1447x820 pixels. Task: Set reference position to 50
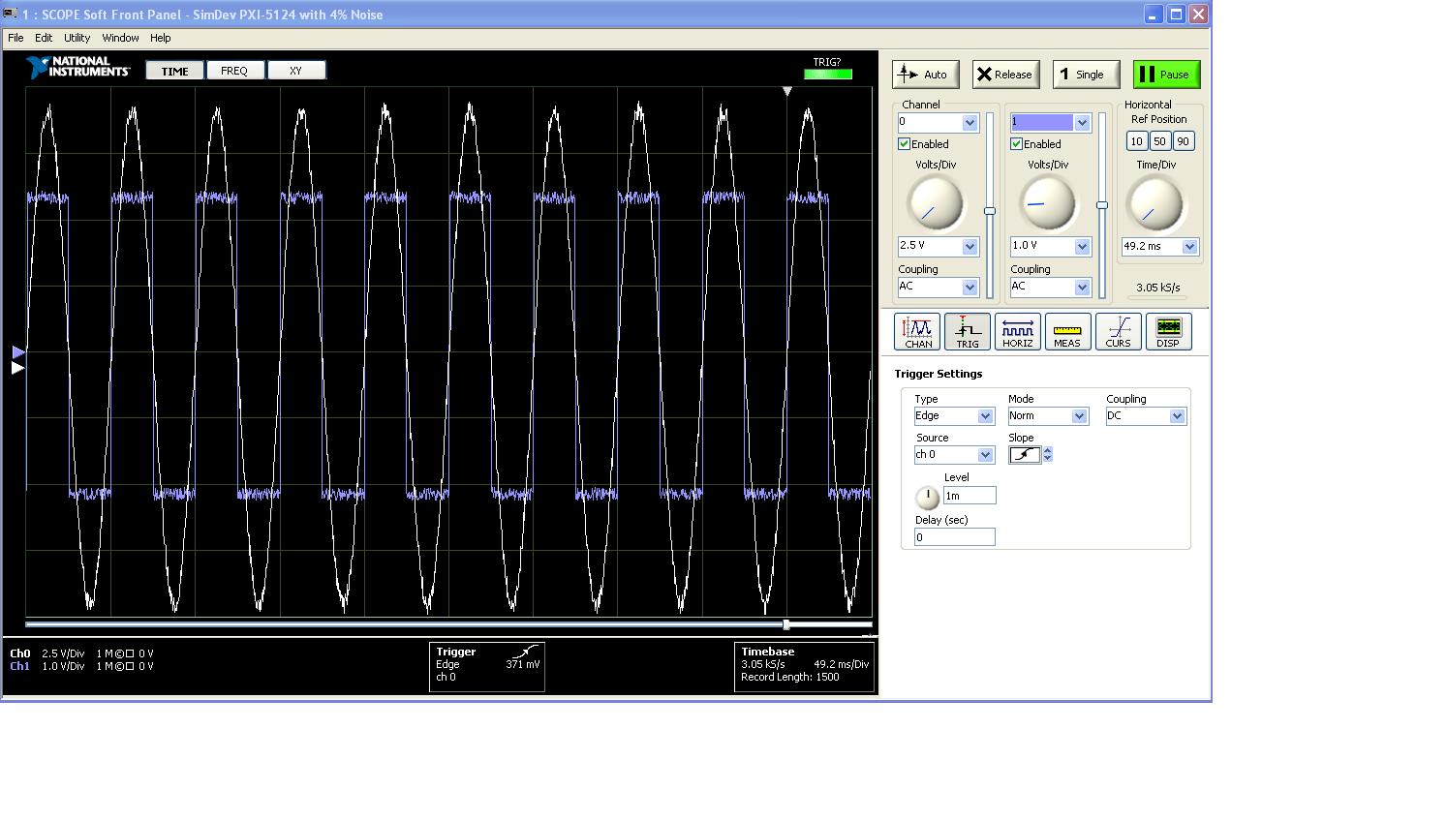[x=1159, y=141]
